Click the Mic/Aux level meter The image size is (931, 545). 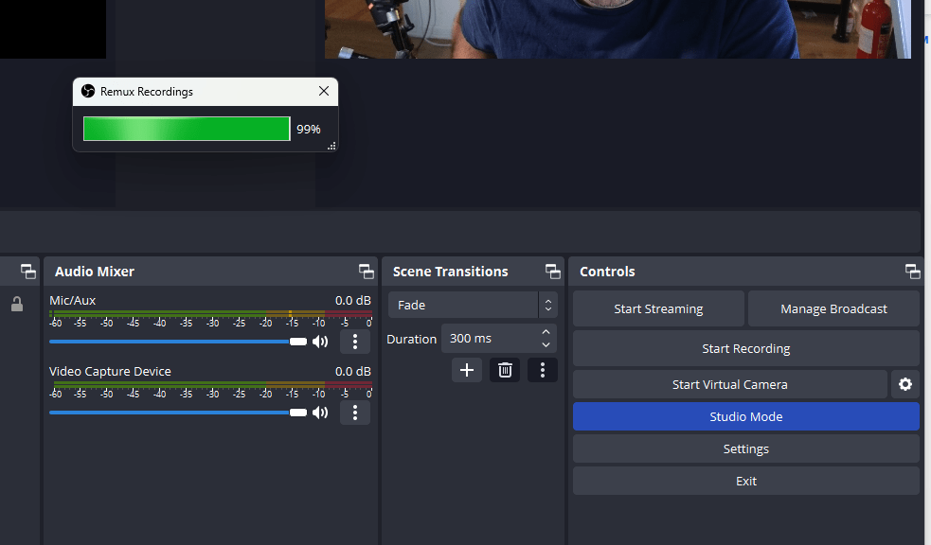tap(211, 313)
